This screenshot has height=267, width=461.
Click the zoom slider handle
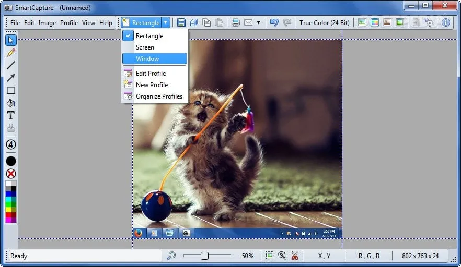(x=205, y=256)
